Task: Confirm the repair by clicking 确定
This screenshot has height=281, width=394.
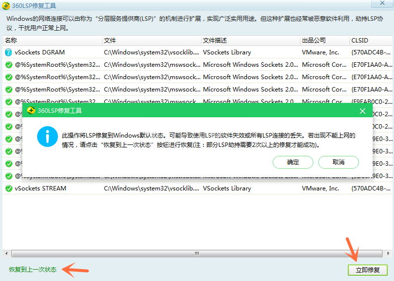Action: [x=293, y=162]
